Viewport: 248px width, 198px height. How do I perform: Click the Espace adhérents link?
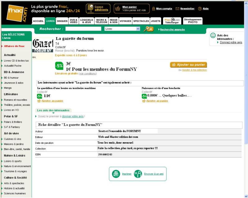[101, 8]
